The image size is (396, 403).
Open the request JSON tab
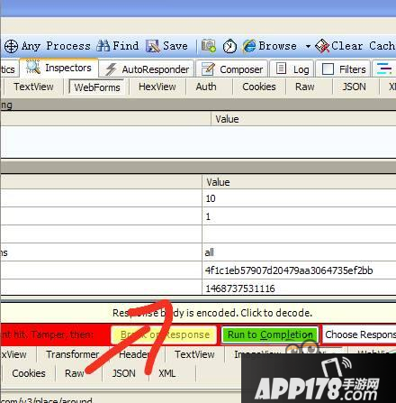click(x=354, y=87)
